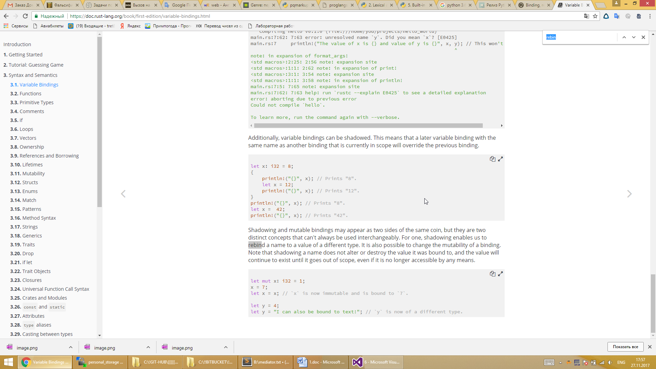This screenshot has height=369, width=656.
Task: Go to previous chapter using left arrow
Action: point(123,194)
